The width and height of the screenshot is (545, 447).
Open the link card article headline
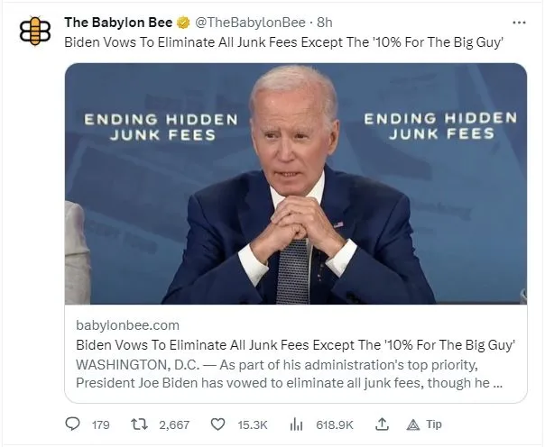click(295, 345)
